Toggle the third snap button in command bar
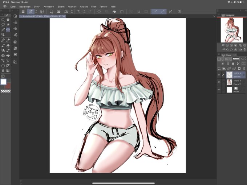The width and height of the screenshot is (247, 185). [x=170, y=12]
